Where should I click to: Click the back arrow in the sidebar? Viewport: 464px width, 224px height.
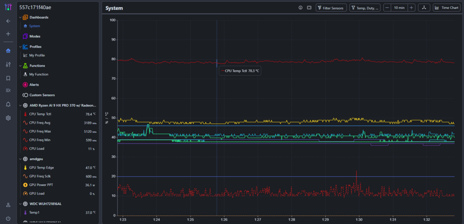8,21
